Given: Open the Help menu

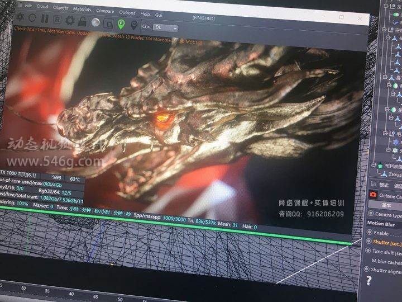Looking at the screenshot, I should [x=145, y=14].
